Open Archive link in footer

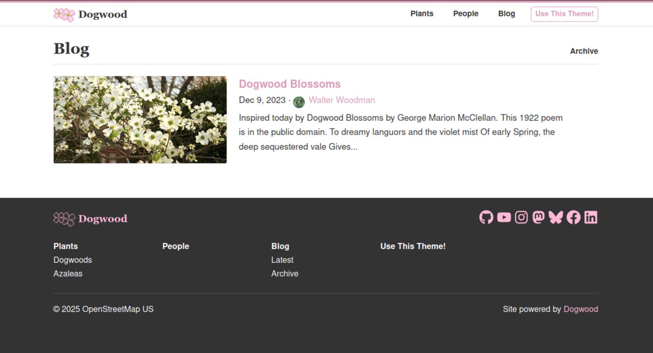pyautogui.click(x=285, y=274)
